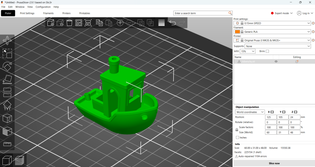Screen dimensions: 315x167
Task: Select the Measure ruler tool
Action: click(7, 144)
